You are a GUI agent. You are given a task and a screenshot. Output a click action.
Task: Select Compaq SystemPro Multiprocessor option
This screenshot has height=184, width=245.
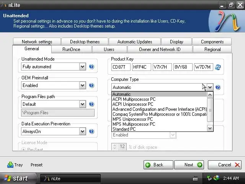coord(159,114)
